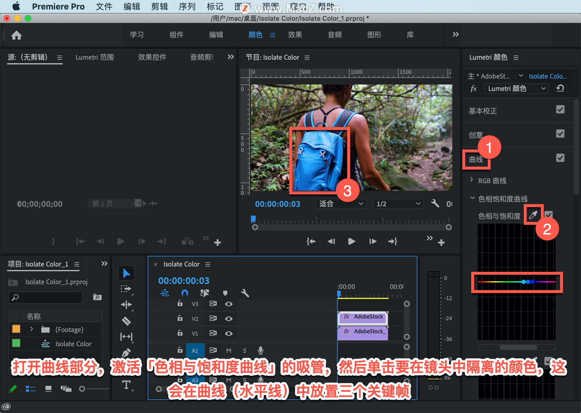Image resolution: width=581 pixels, height=413 pixels.
Task: Toggle hue vs saturation curve checkbox
Action: (x=548, y=215)
